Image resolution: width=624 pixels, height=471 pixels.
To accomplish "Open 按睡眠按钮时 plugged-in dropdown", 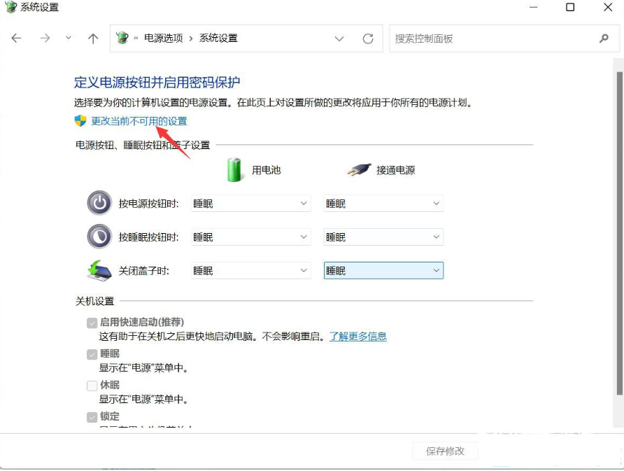I will (383, 237).
